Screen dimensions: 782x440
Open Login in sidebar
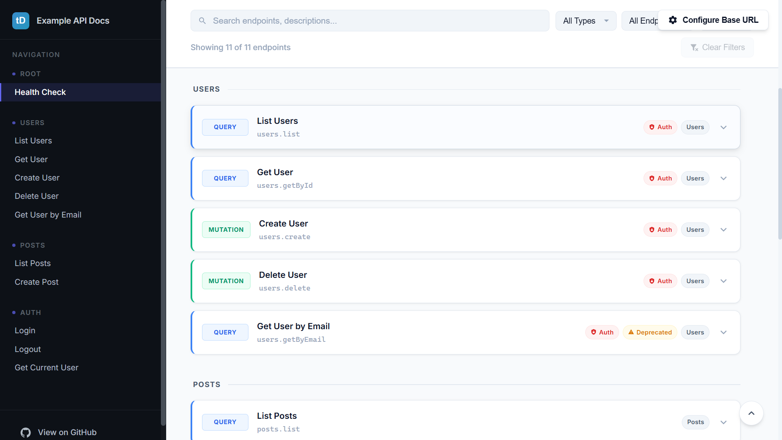pyautogui.click(x=81, y=330)
